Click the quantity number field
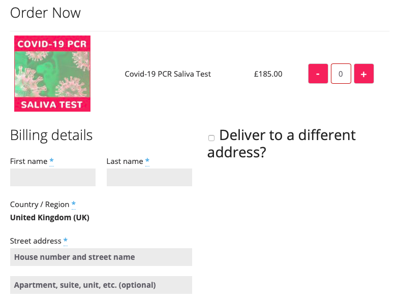399x304 pixels. (x=341, y=74)
